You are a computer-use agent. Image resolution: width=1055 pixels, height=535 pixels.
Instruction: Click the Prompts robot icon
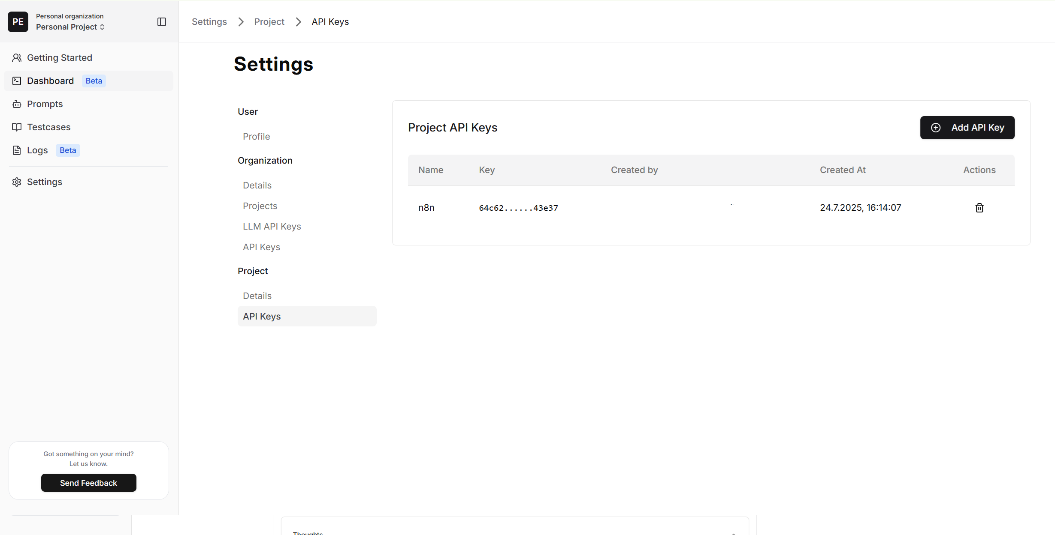tap(17, 104)
